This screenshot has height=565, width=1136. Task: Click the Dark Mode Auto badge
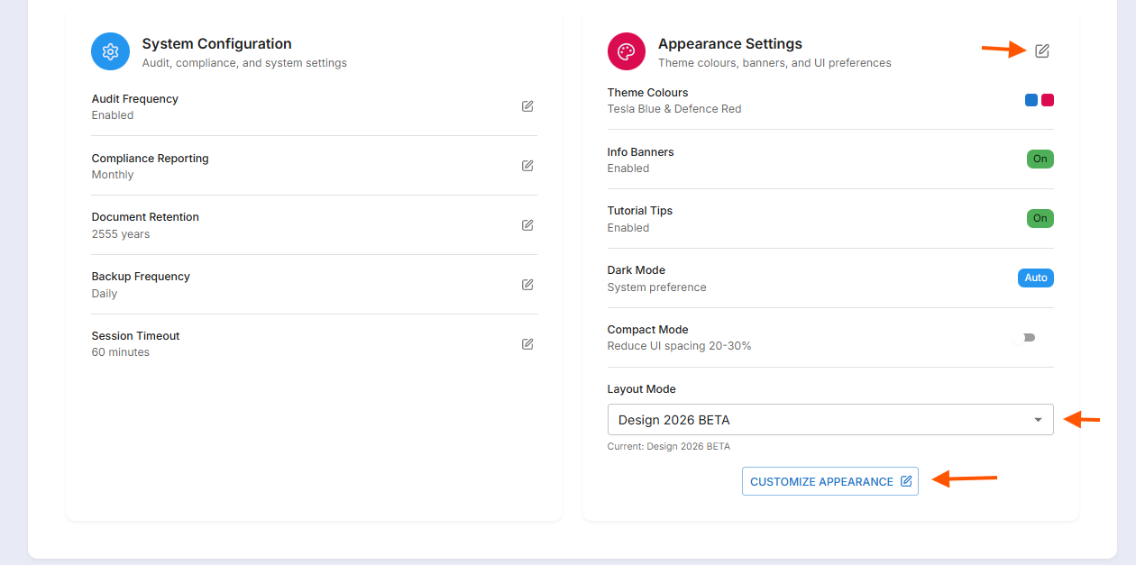click(1035, 278)
